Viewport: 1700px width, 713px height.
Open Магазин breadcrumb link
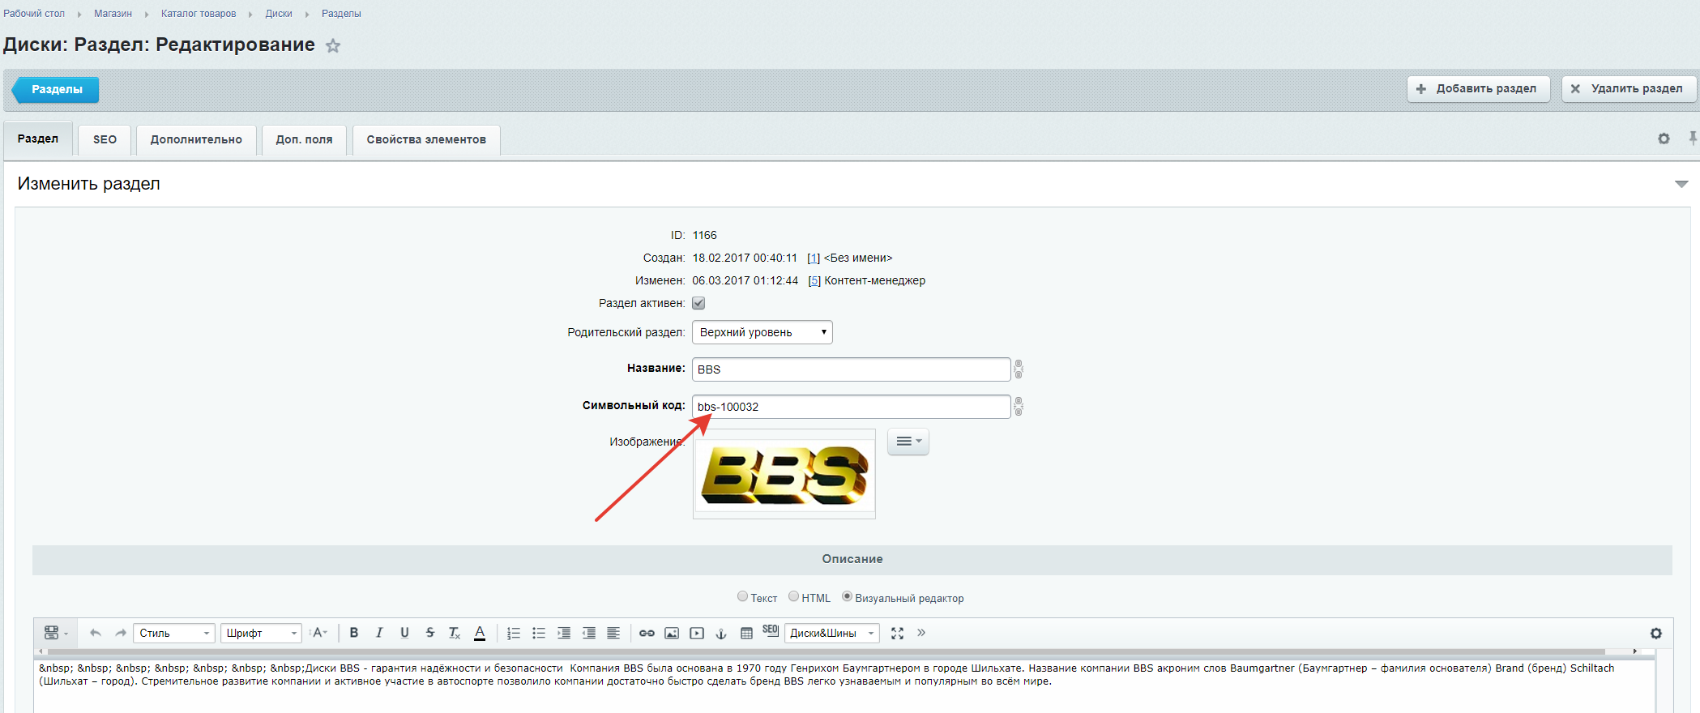click(113, 14)
